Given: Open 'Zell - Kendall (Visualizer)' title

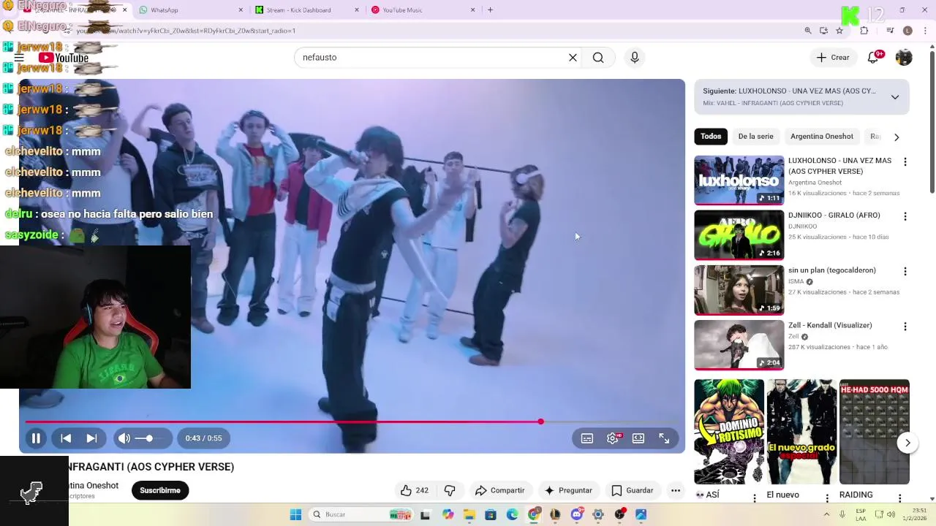Looking at the screenshot, I should 830,325.
